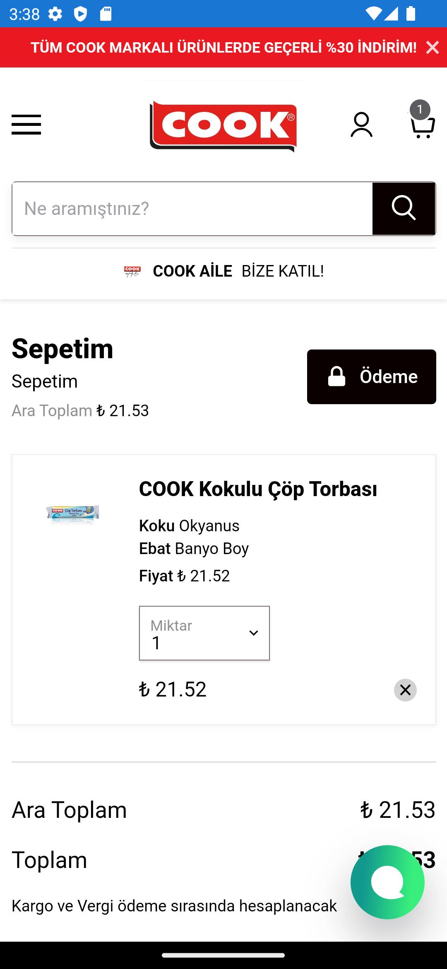
Task: Remove the Çöp Torbası item from cart
Action: [405, 690]
